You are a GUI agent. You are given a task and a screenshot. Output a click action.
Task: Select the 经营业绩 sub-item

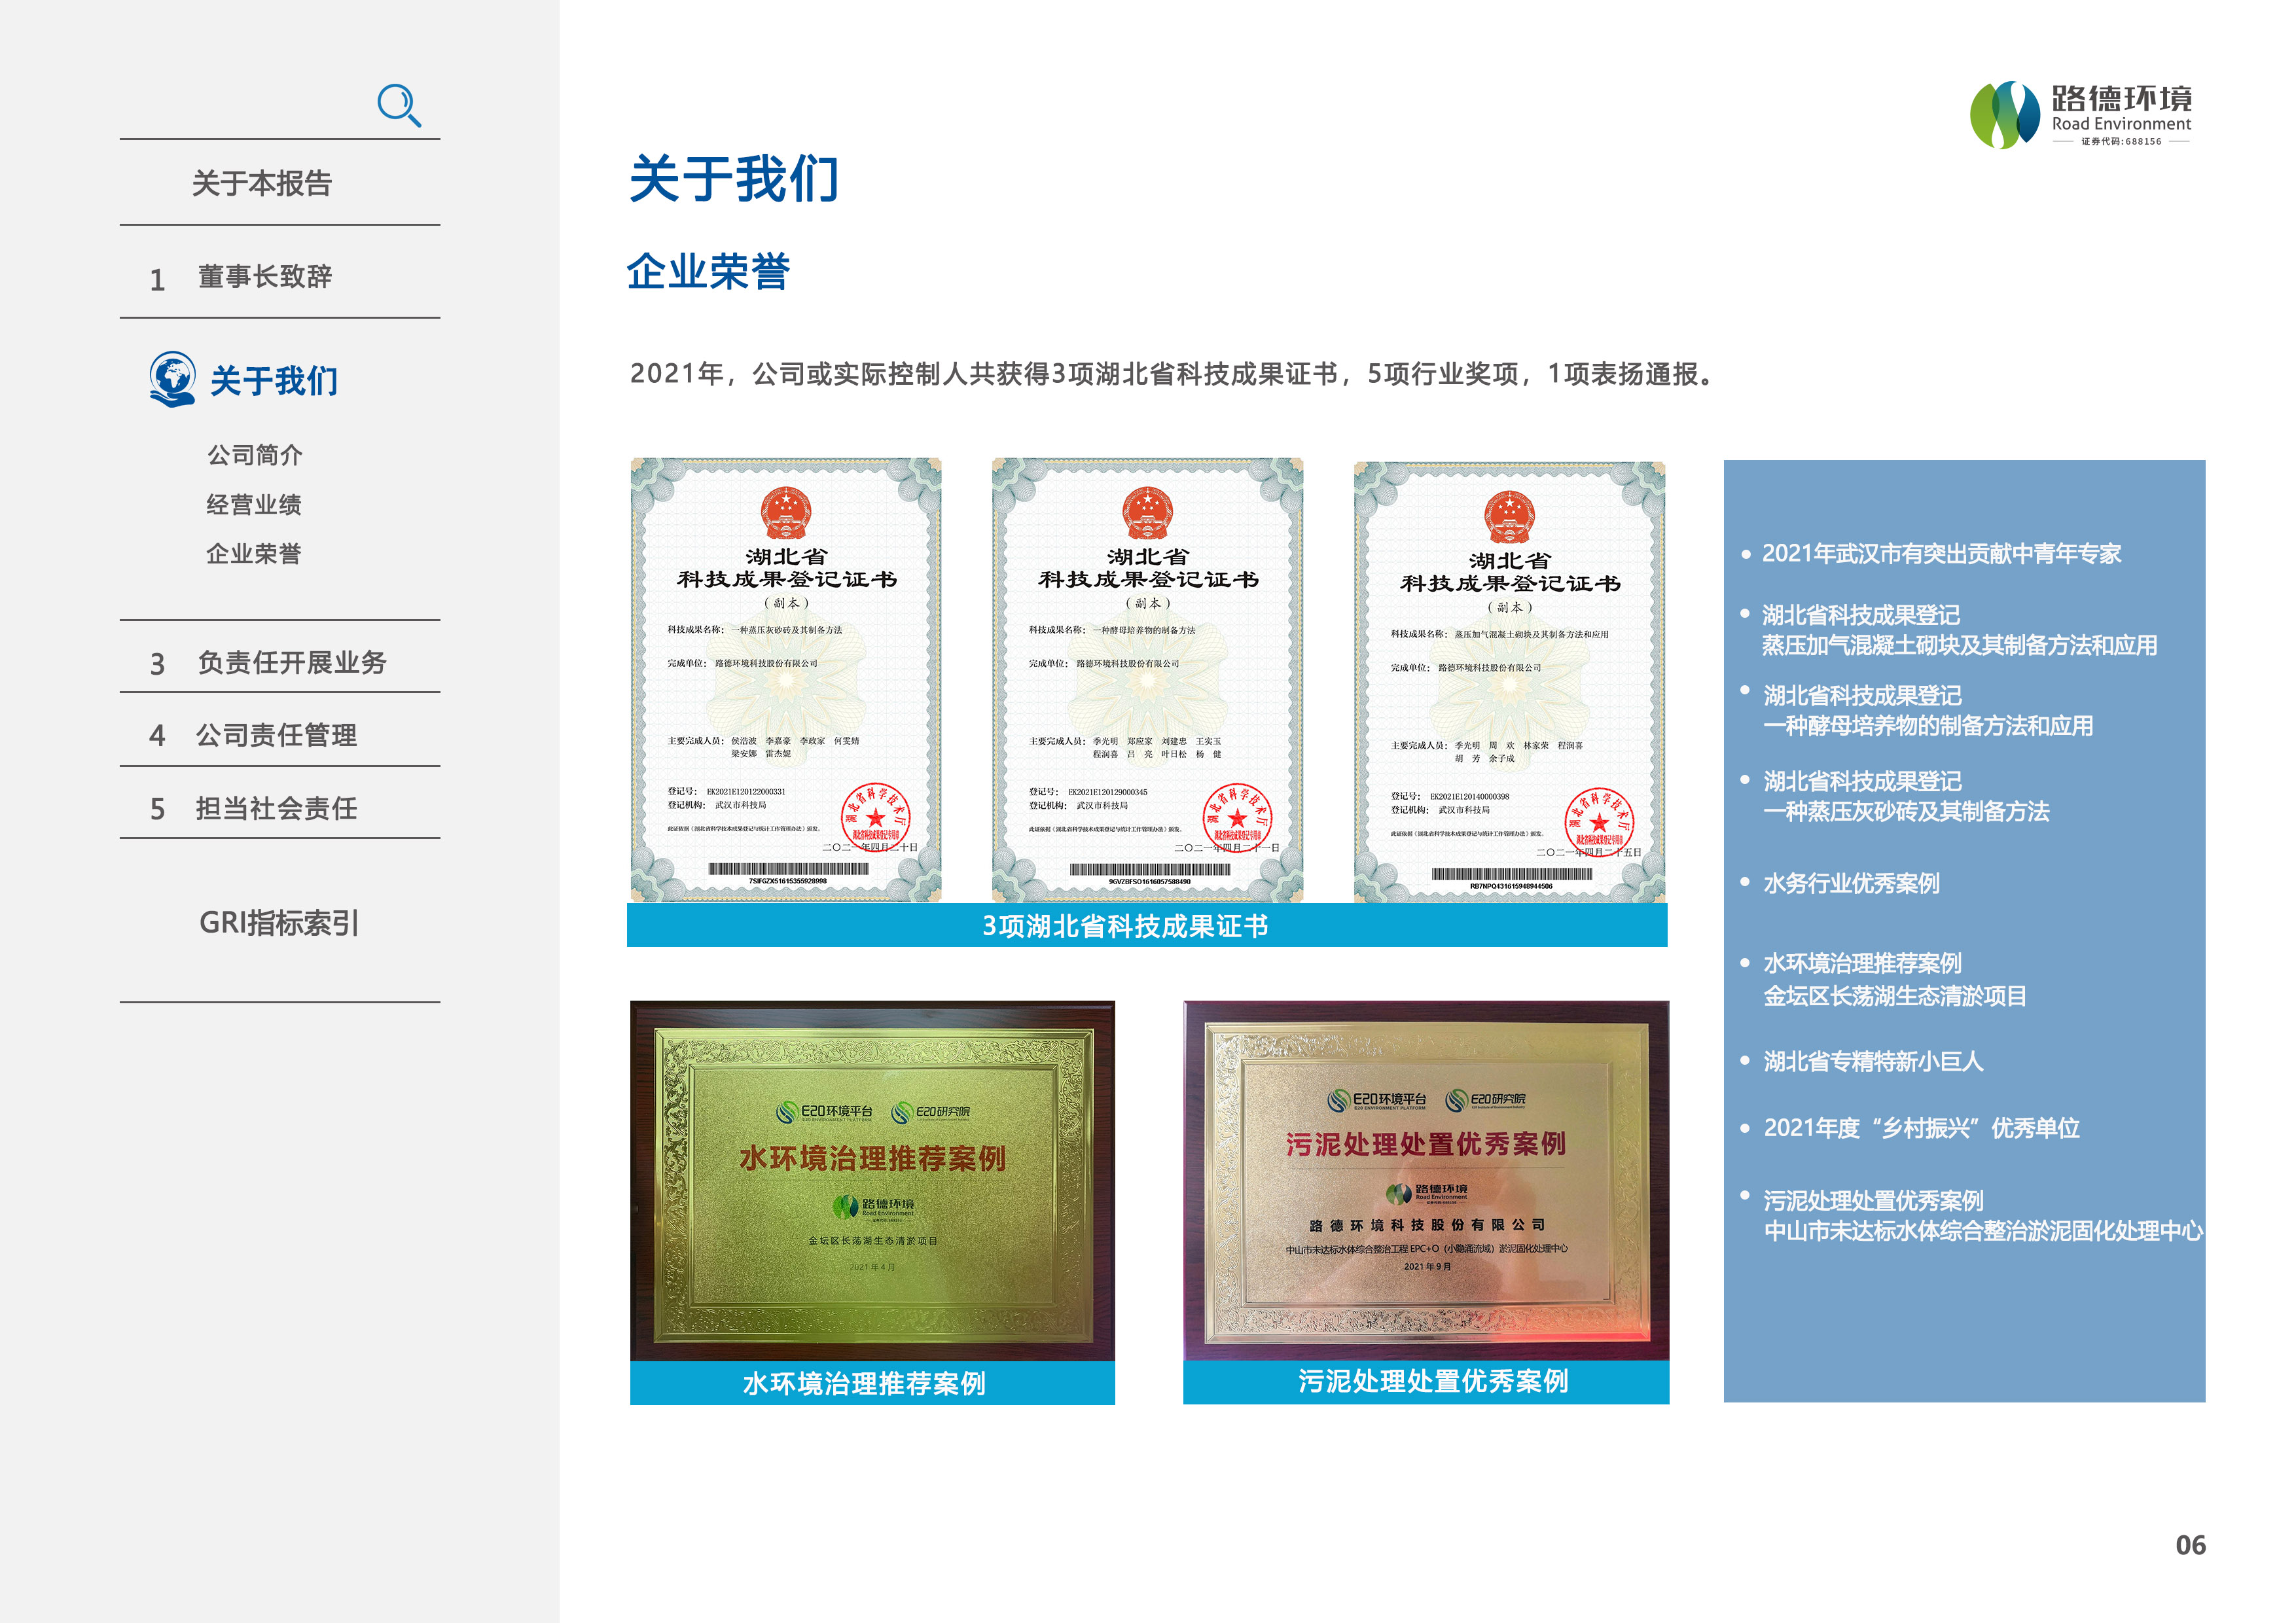pos(253,504)
